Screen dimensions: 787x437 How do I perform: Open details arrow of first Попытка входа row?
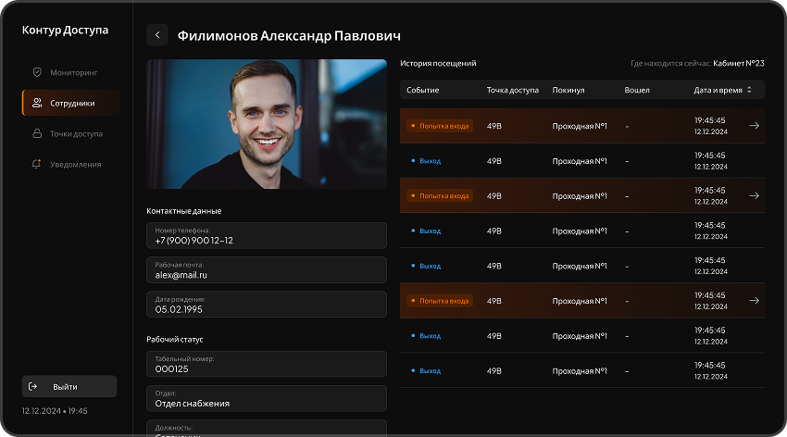[754, 126]
